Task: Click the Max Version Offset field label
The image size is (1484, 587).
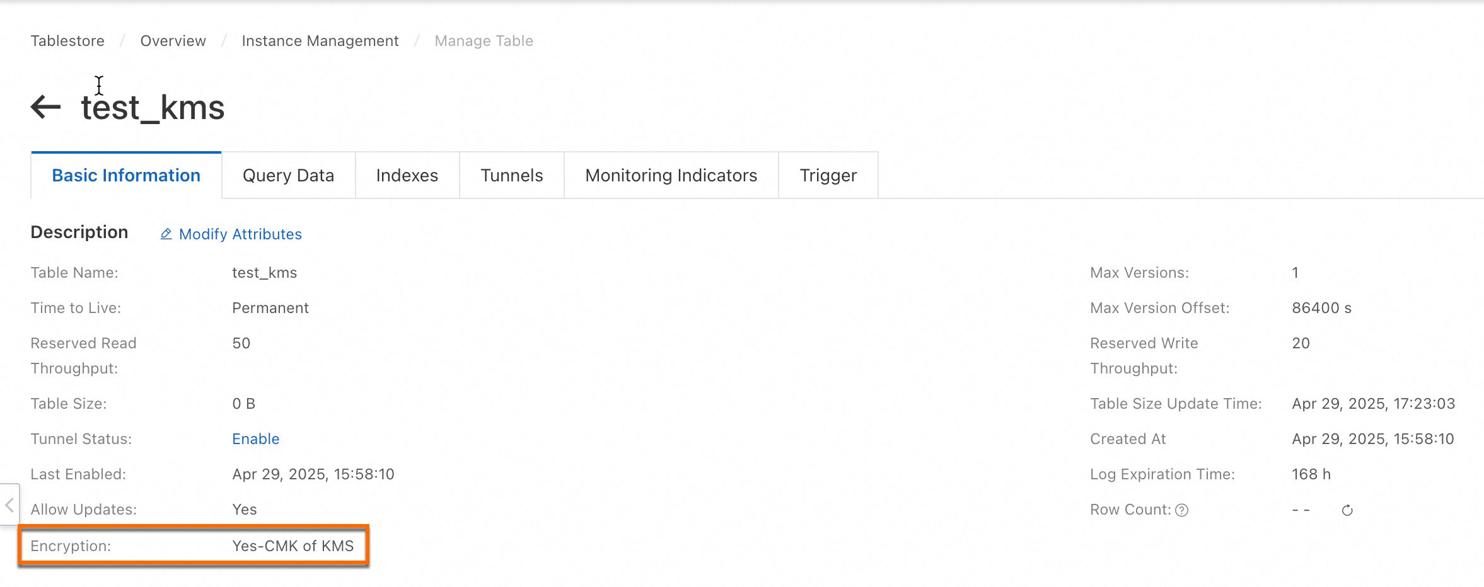Action: pos(1160,308)
